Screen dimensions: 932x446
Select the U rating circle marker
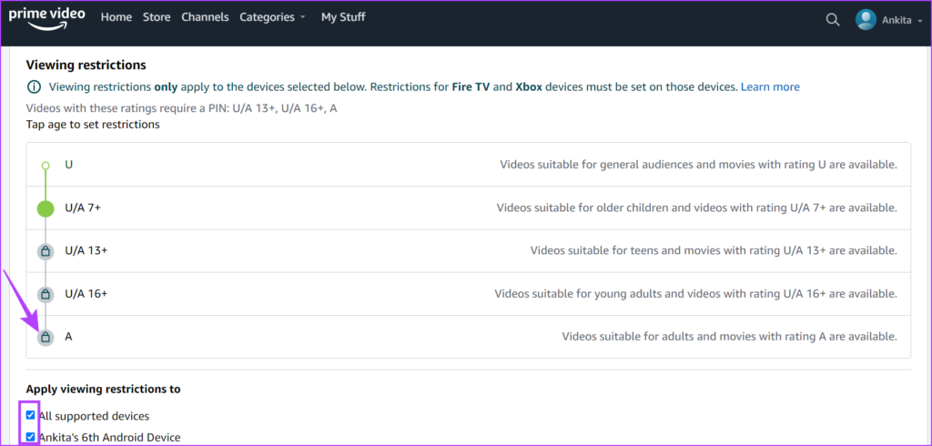tap(46, 166)
